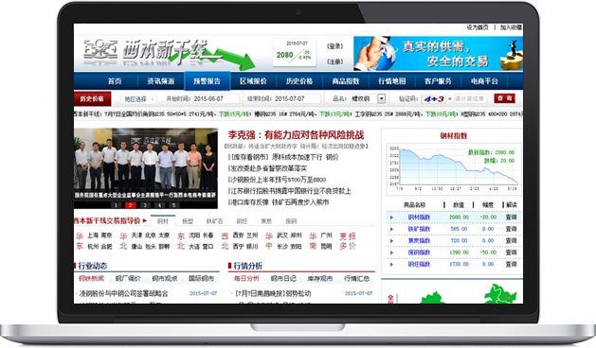596x348 pixels.
Task: Select the 焦炭 tab in trading guide prices
Action: (x=266, y=221)
